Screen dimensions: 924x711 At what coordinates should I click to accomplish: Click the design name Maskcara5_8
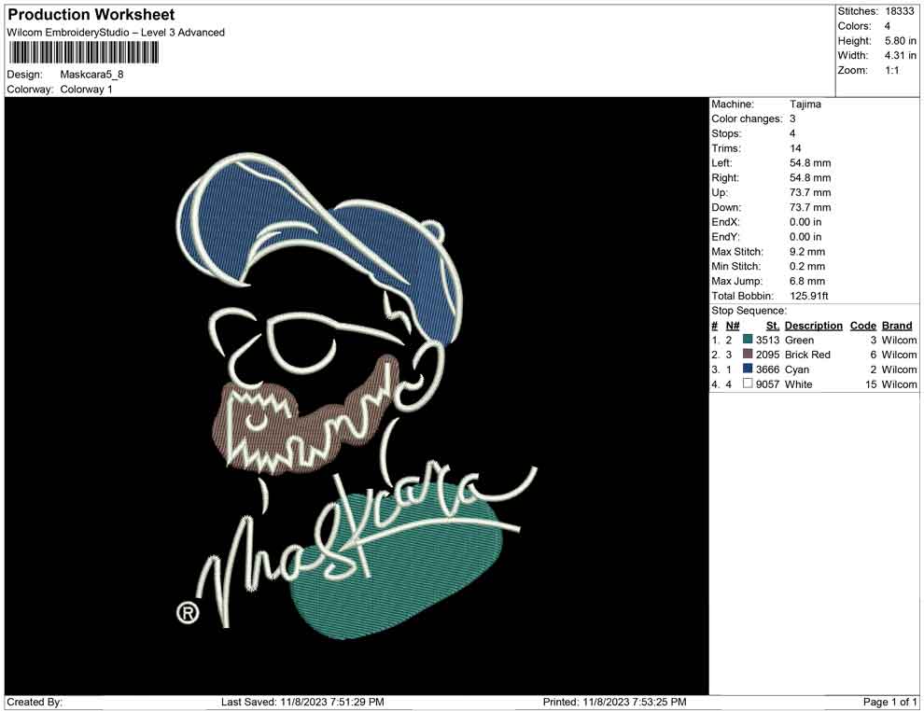[x=91, y=75]
